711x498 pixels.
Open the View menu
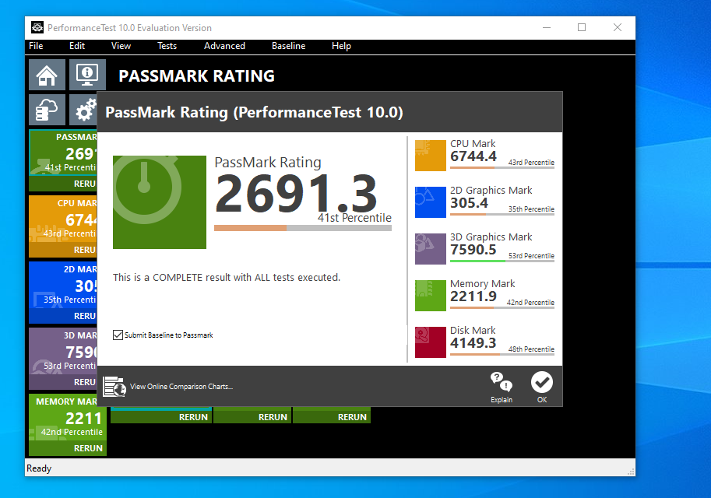pyautogui.click(x=121, y=46)
